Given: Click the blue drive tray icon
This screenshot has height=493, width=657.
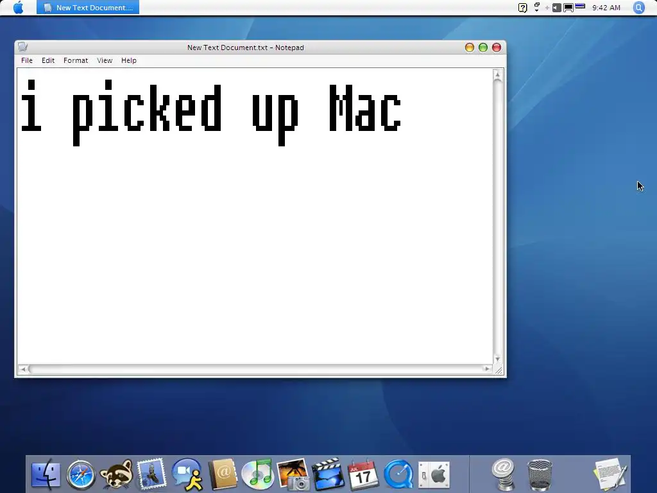Looking at the screenshot, I should (x=580, y=6).
